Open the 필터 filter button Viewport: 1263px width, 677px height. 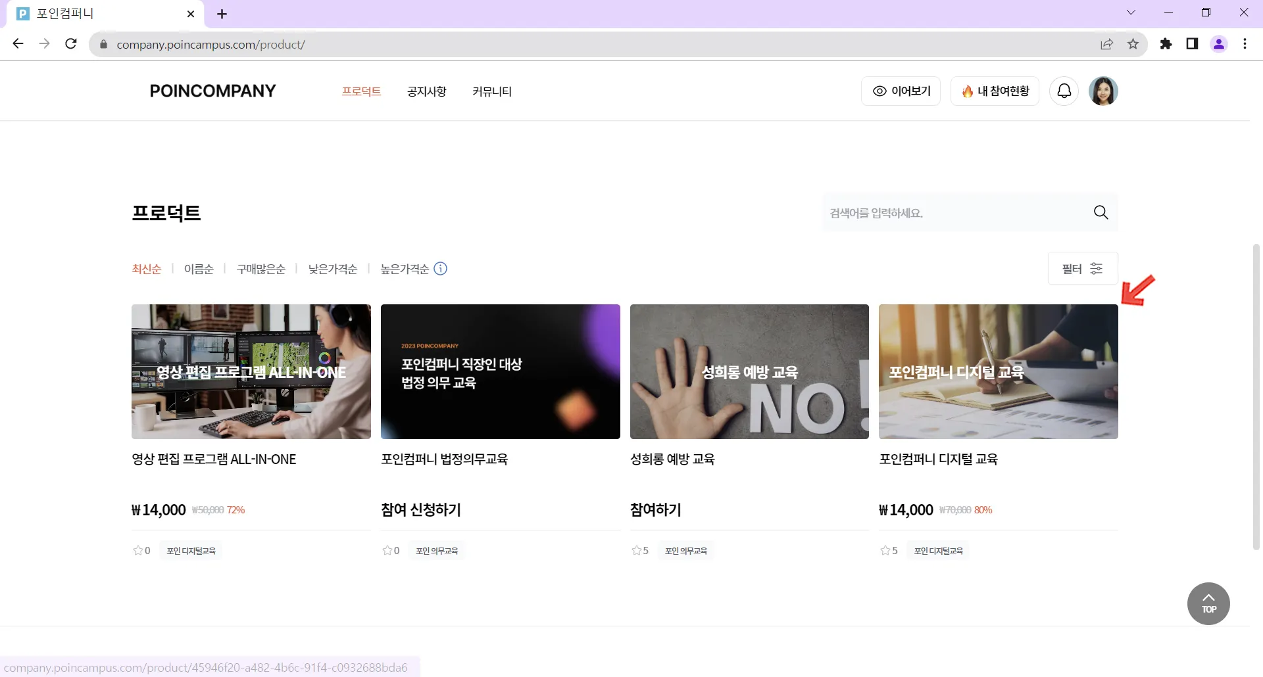(1083, 268)
